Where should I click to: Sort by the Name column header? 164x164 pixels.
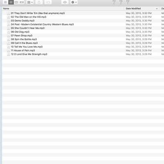pyautogui.click(x=6, y=9)
